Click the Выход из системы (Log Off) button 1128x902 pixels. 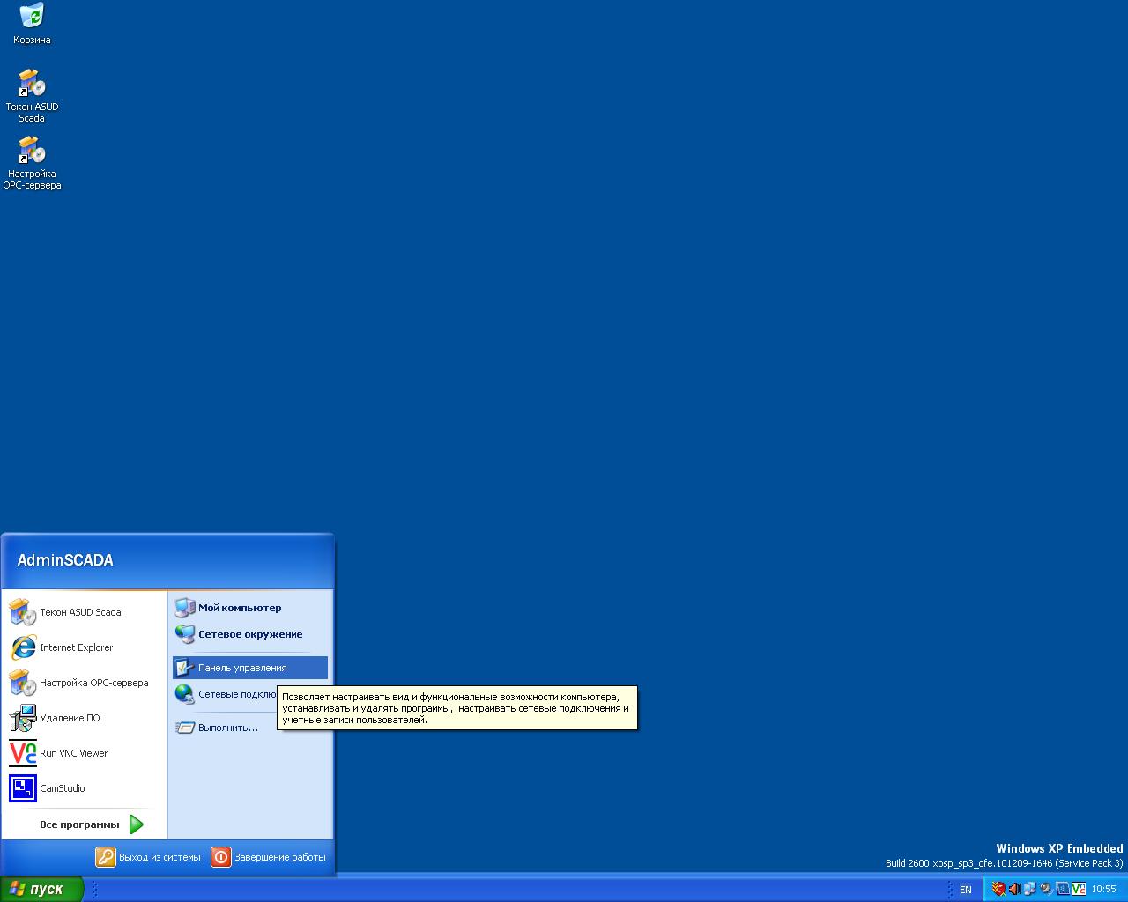pos(149,857)
